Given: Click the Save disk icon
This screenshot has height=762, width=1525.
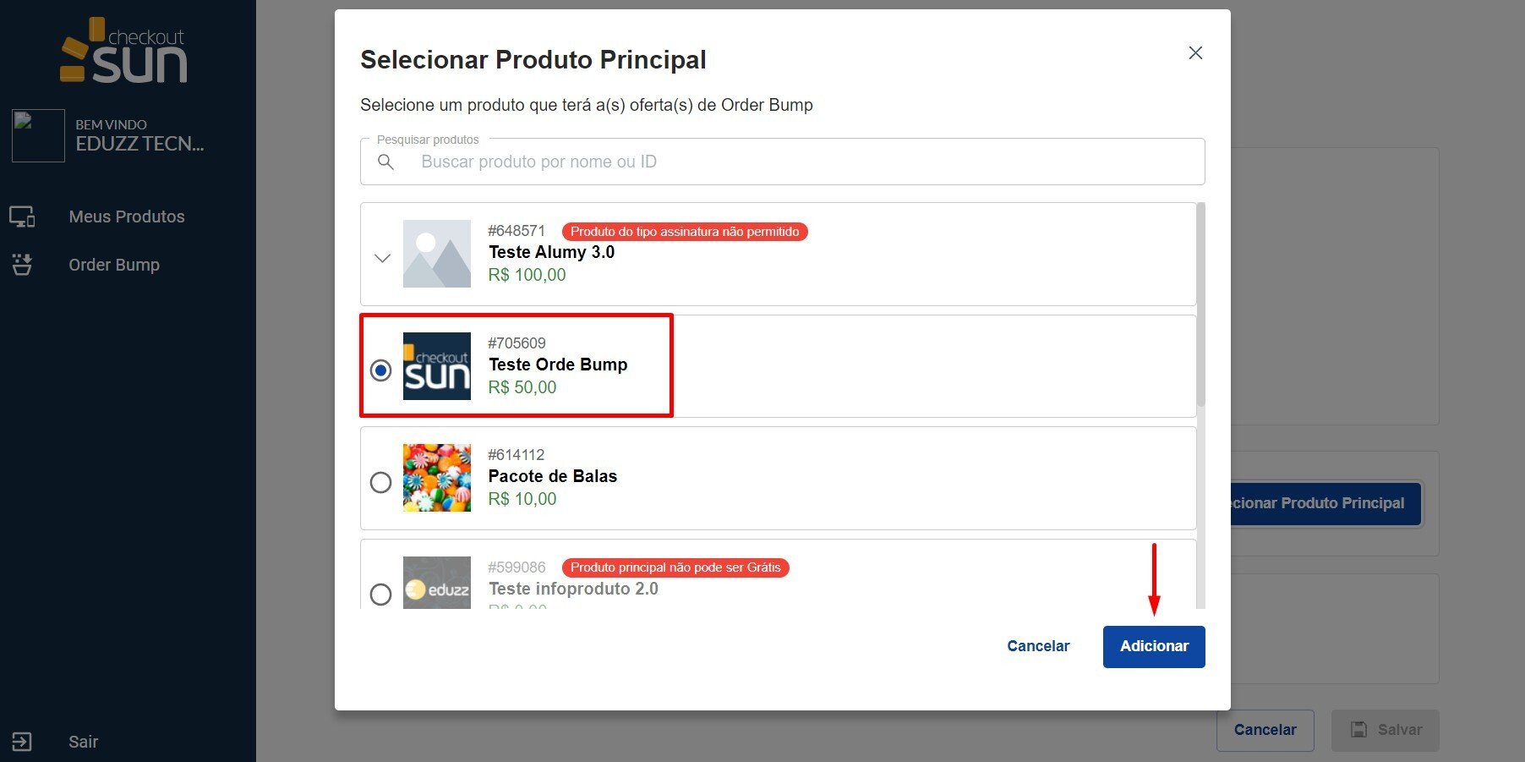Looking at the screenshot, I should 1358,730.
